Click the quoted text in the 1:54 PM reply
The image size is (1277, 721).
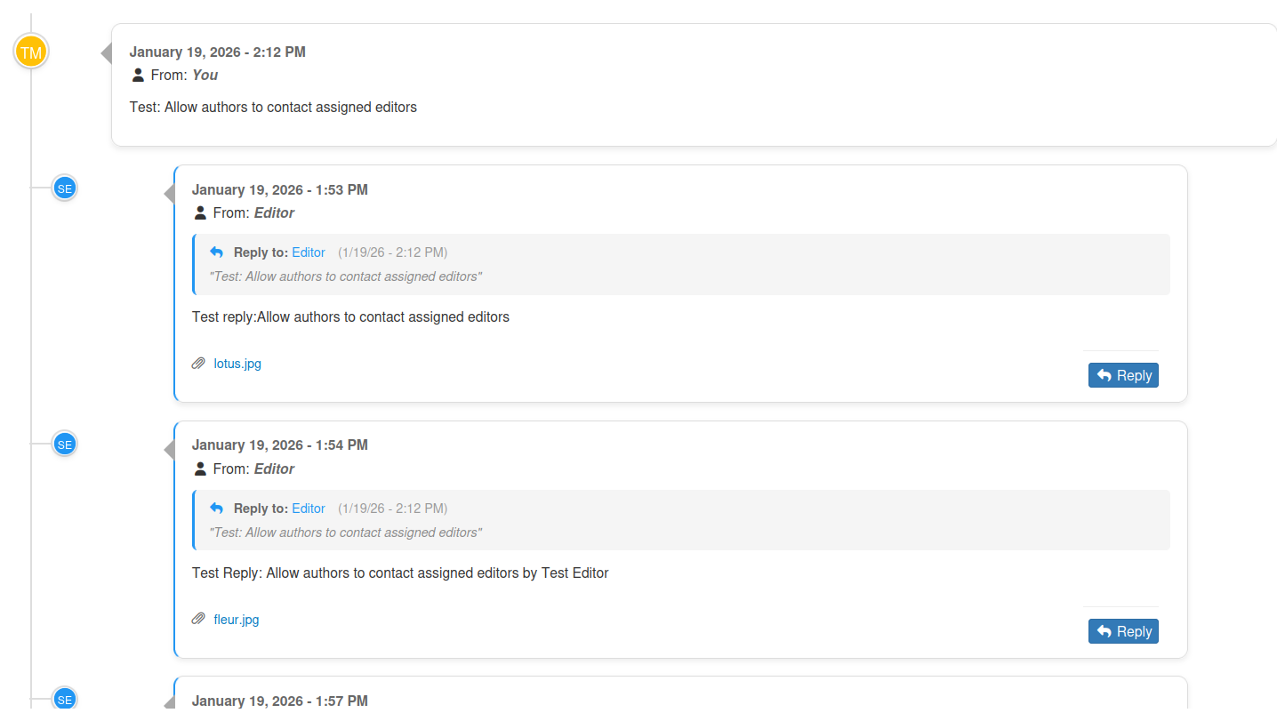click(346, 533)
